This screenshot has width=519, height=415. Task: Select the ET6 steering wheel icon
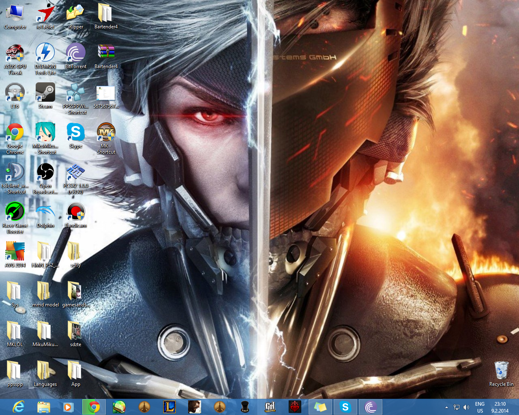[x=15, y=96]
